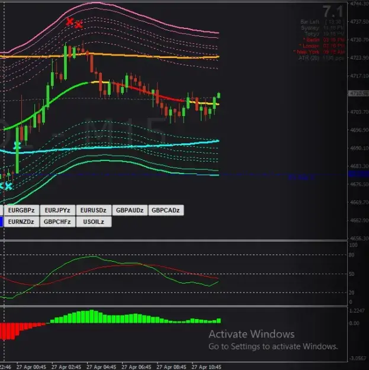Click the 27 Apr 00:45 time label
Image resolution: width=369 pixels, height=370 pixels.
click(x=31, y=367)
